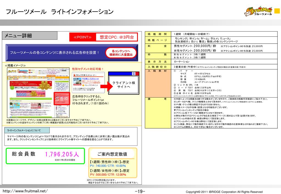Image resolution: width=281 pixels, height=194 pixels.
Task: Click the PV:500,000/CTR:12.00% value
Action: tap(108, 175)
